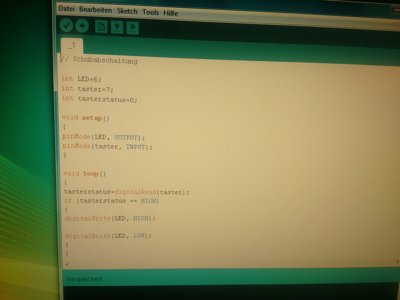Click the "if (tasterstatus == HIGH)" line
The height and width of the screenshot is (300, 400).
(x=112, y=201)
